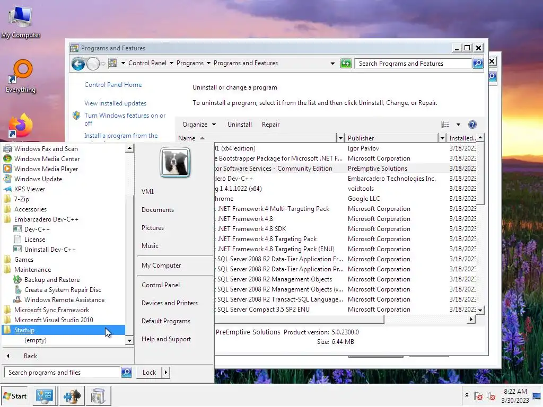Screen dimensions: 543x407
Task: Click Uninstall in the toolbar
Action: (x=240, y=125)
